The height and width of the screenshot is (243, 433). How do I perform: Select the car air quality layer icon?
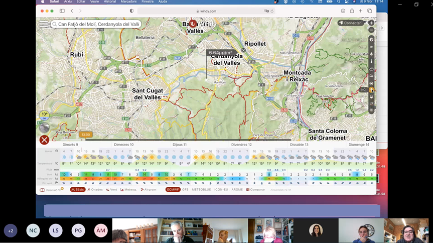point(371,83)
